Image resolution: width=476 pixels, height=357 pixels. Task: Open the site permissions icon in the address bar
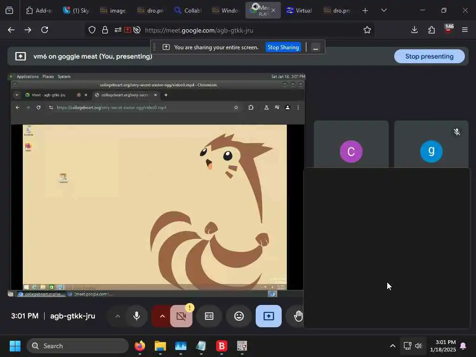pyautogui.click(x=118, y=30)
